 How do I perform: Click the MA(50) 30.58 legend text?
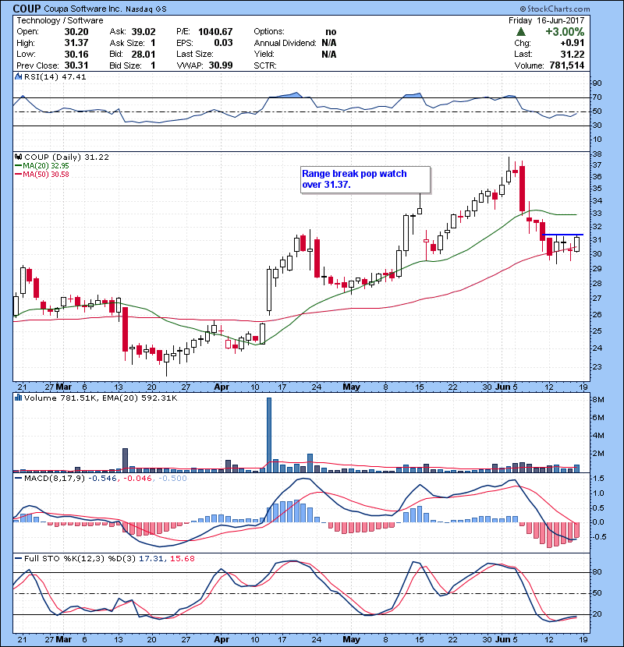pos(46,175)
